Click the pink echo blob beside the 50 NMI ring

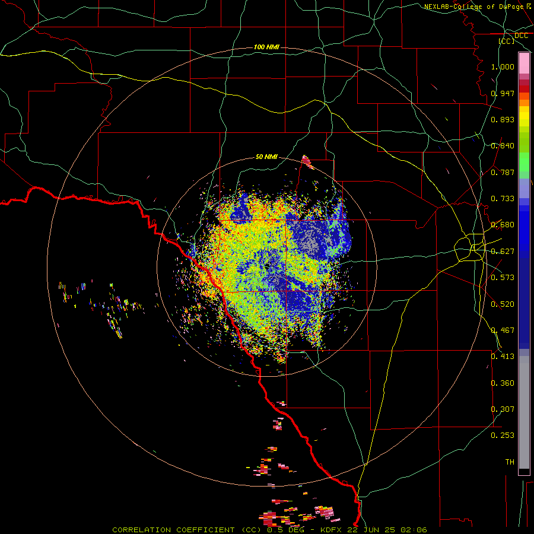[x=307, y=162]
